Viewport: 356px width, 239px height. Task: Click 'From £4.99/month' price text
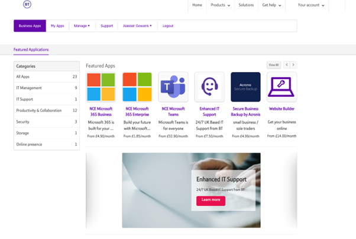tap(245, 136)
